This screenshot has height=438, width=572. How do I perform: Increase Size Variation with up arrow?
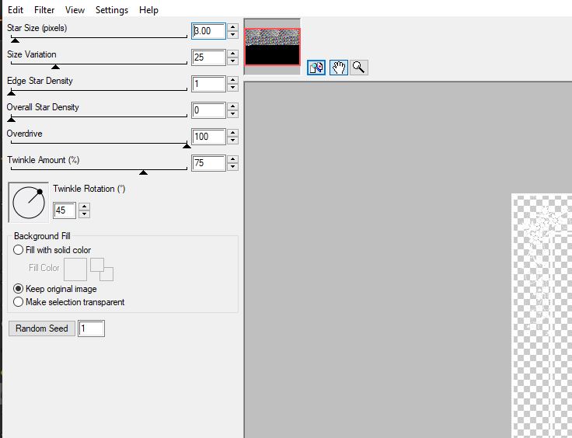(232, 54)
